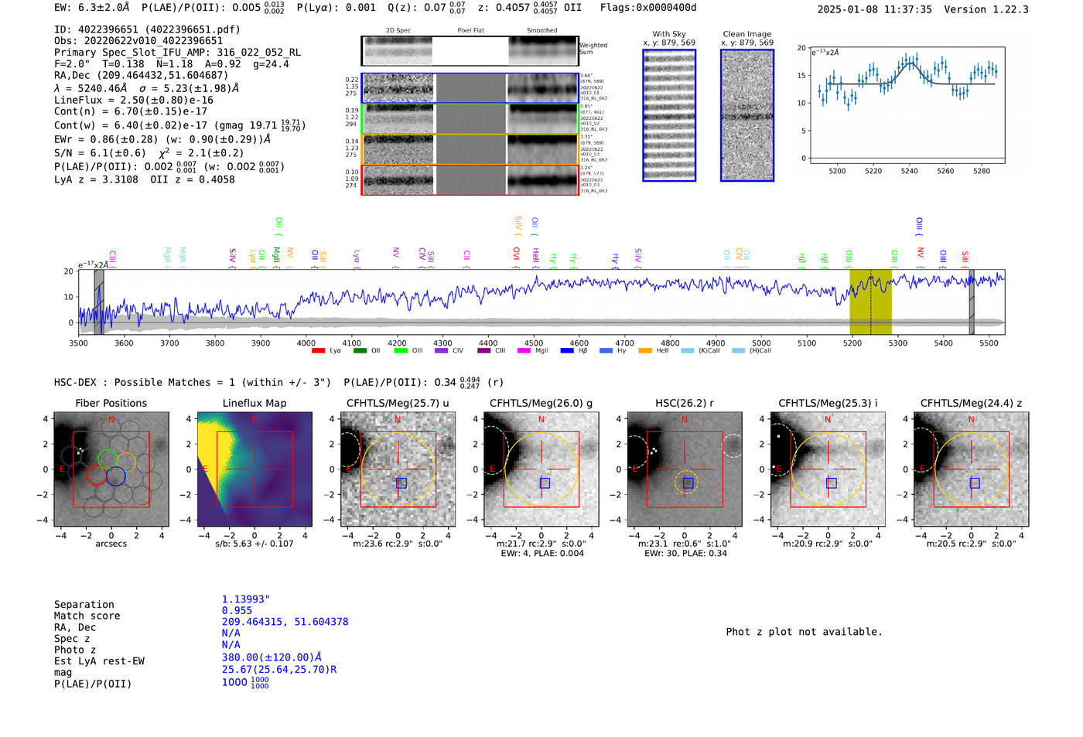Click the OIII lime legend swatch

point(401,351)
